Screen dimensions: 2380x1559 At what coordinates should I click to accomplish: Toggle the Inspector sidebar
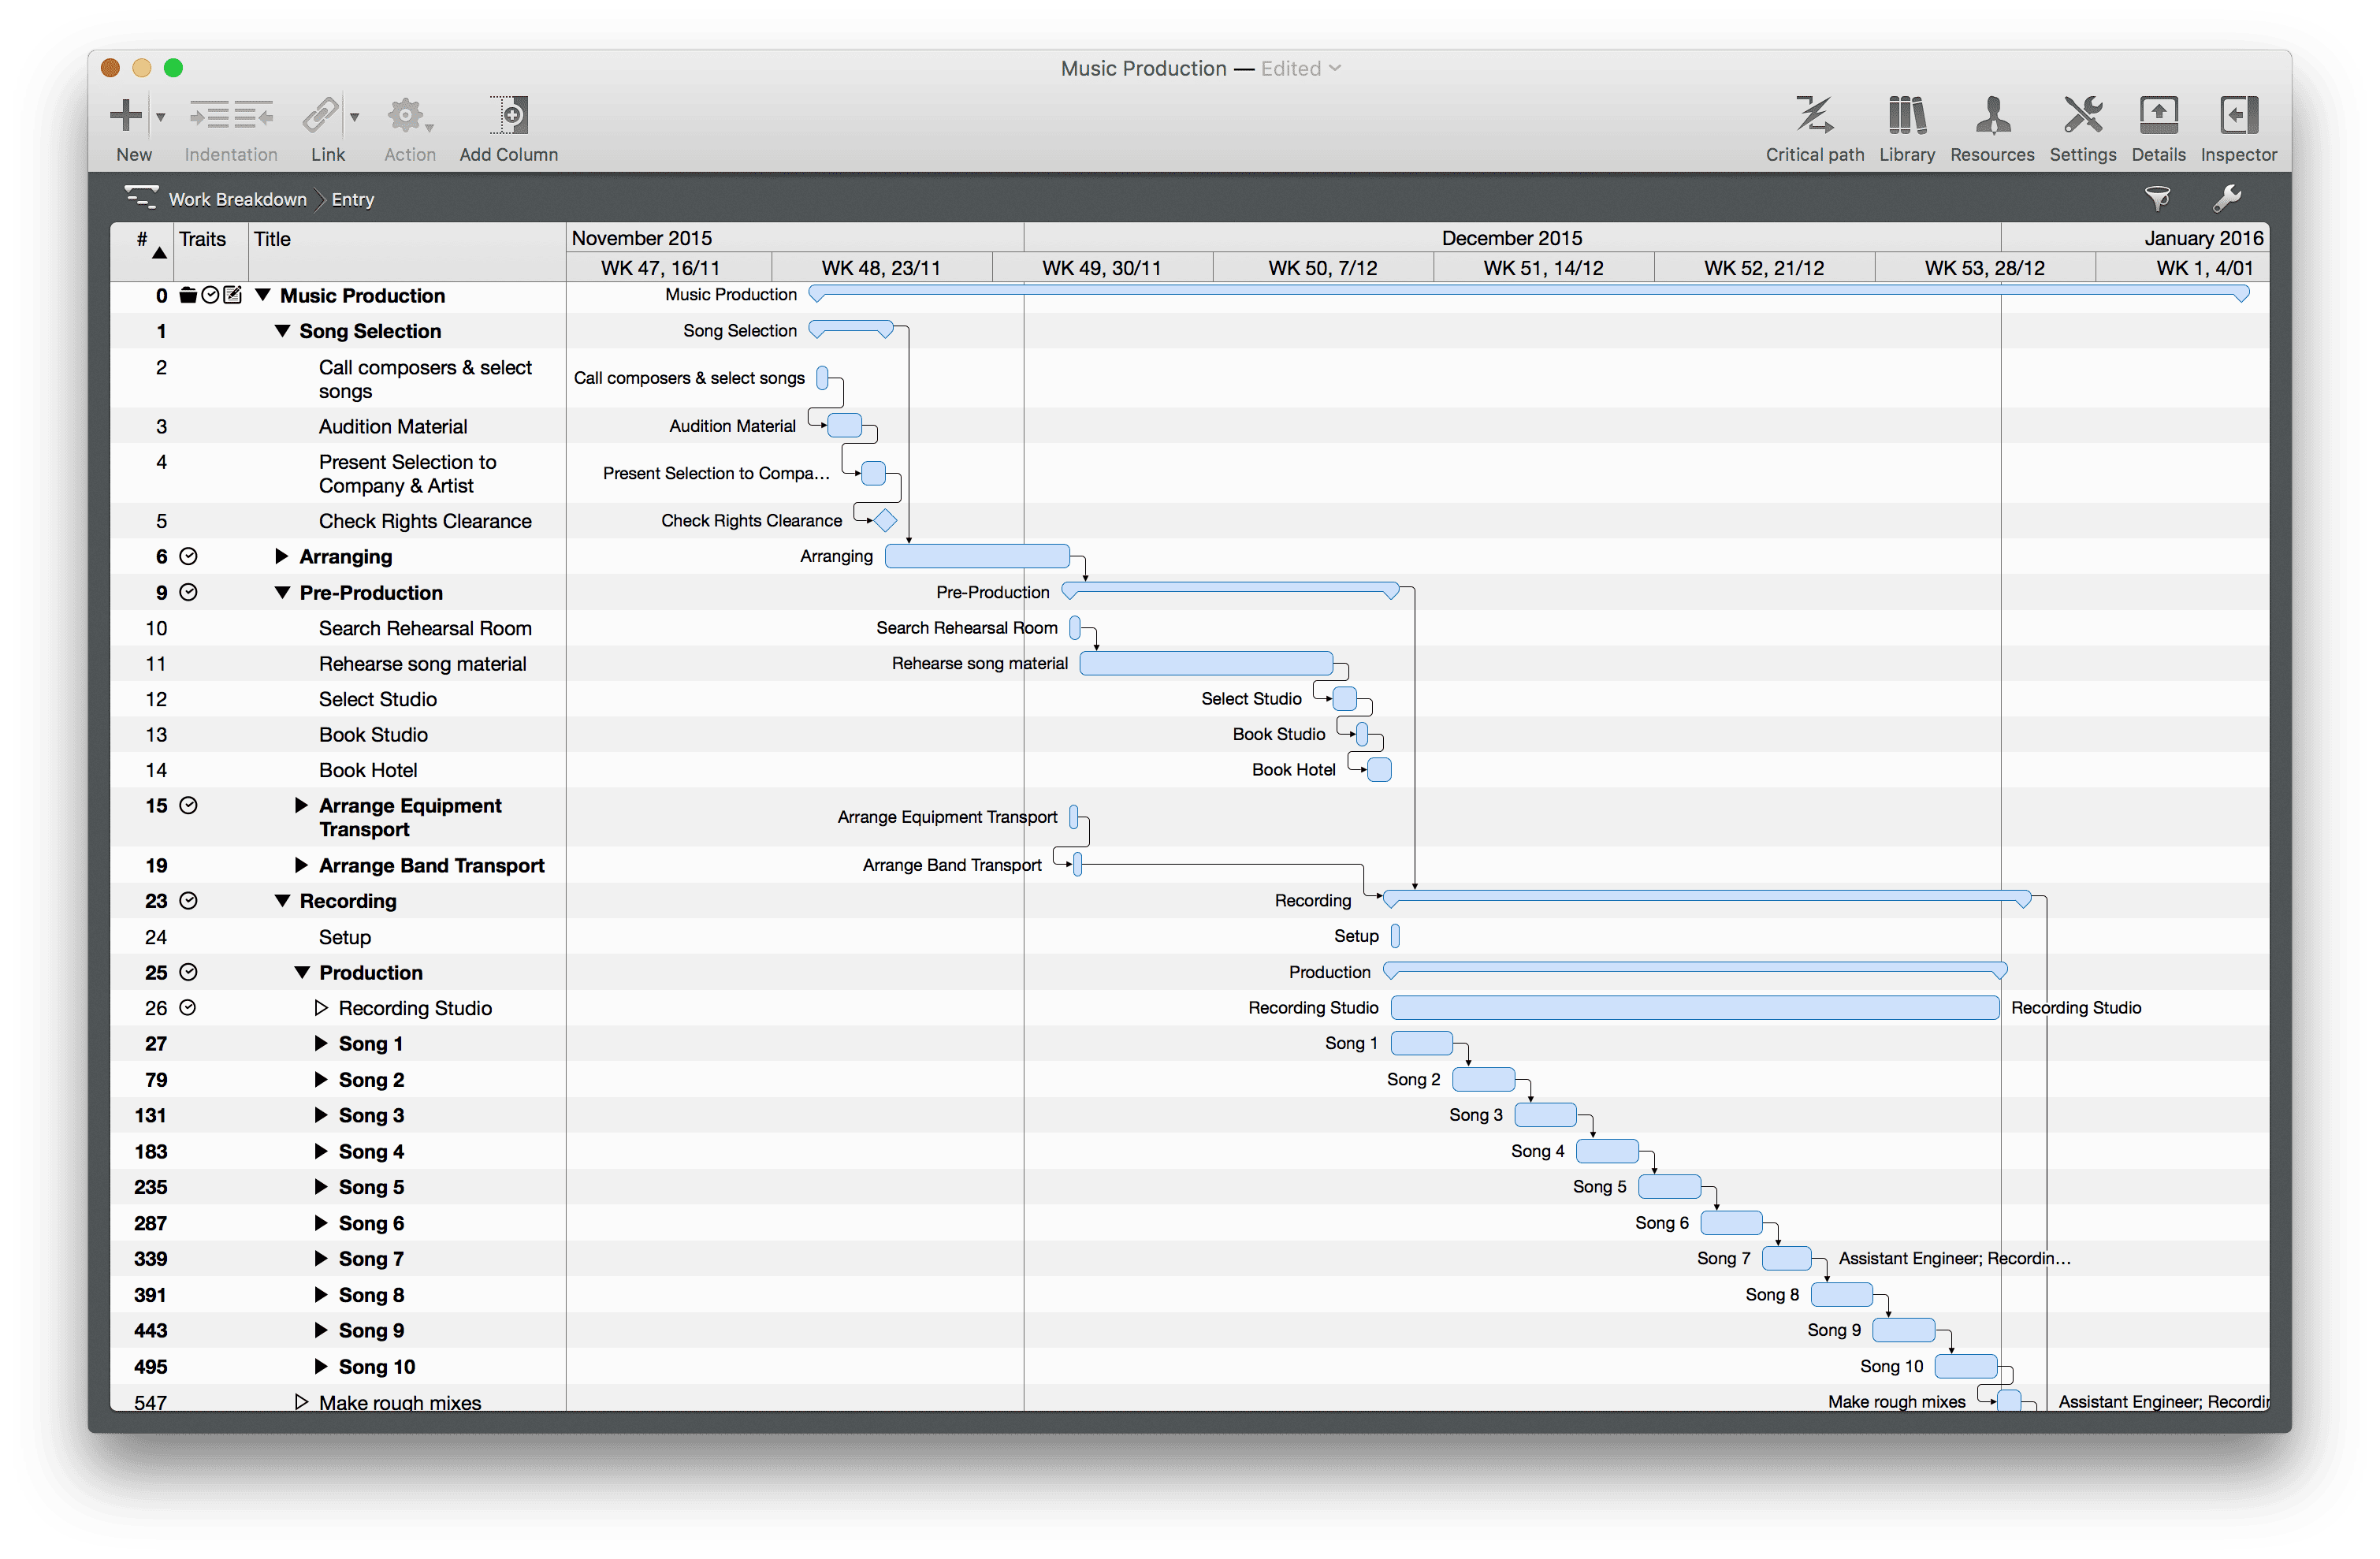coord(2238,116)
